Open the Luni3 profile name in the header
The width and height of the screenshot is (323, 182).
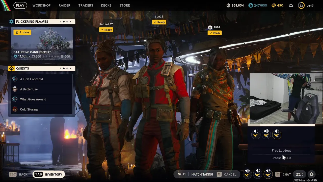(x=310, y=5)
